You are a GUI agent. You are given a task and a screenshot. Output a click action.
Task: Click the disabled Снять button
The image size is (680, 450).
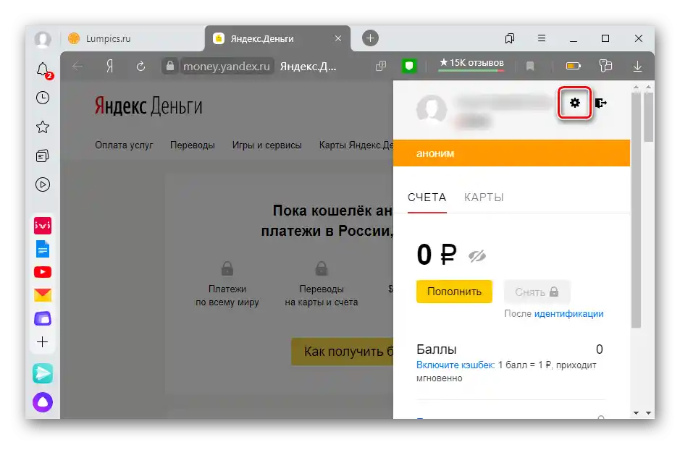coord(537,292)
